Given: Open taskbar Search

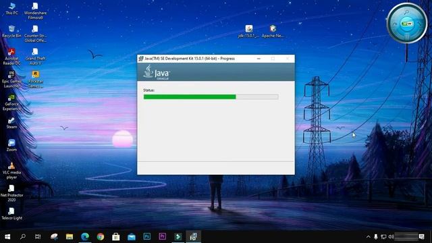Looking at the screenshot, I should [23, 237].
